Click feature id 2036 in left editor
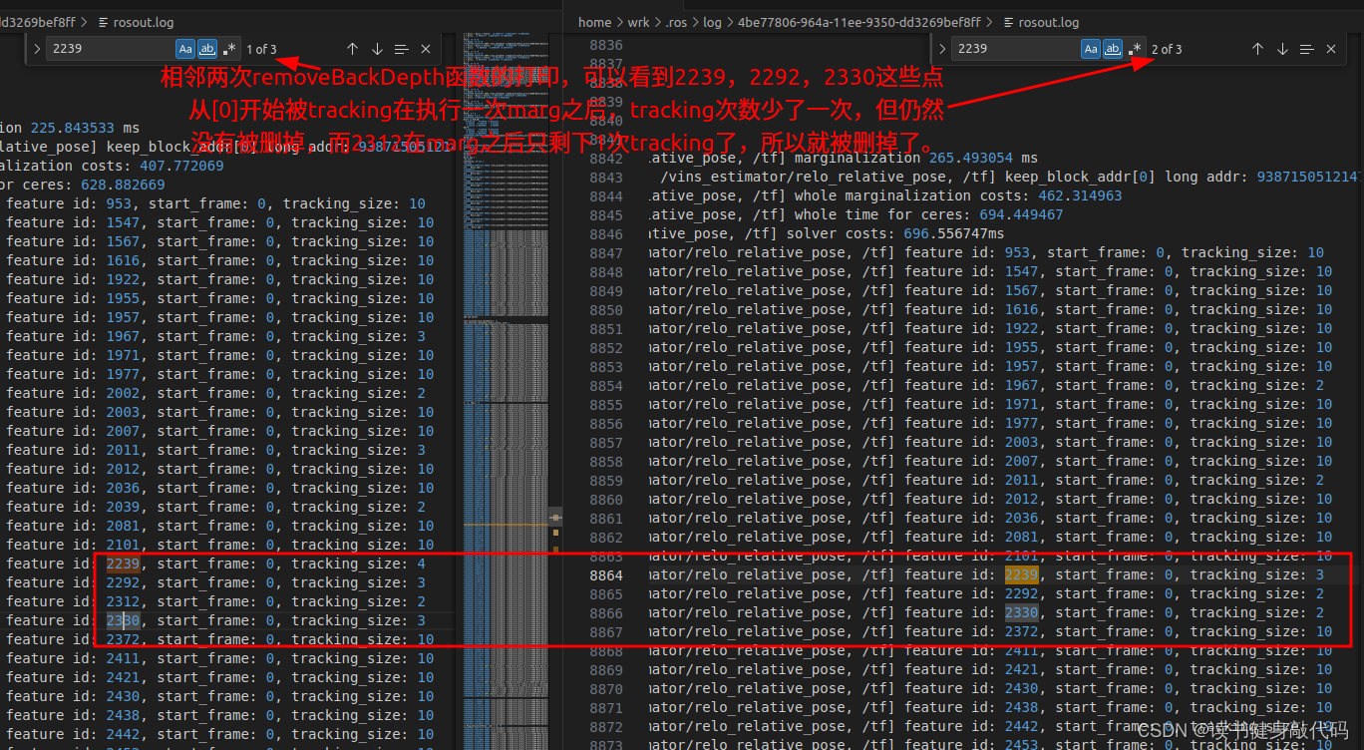Image resolution: width=1364 pixels, height=750 pixels. (x=123, y=488)
